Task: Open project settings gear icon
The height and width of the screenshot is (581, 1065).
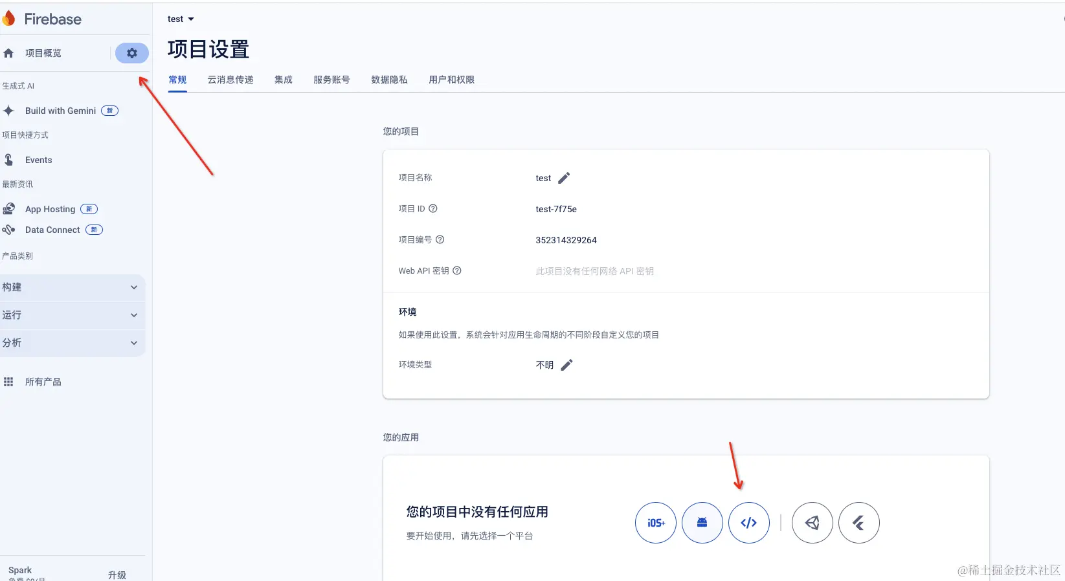Action: coord(132,53)
